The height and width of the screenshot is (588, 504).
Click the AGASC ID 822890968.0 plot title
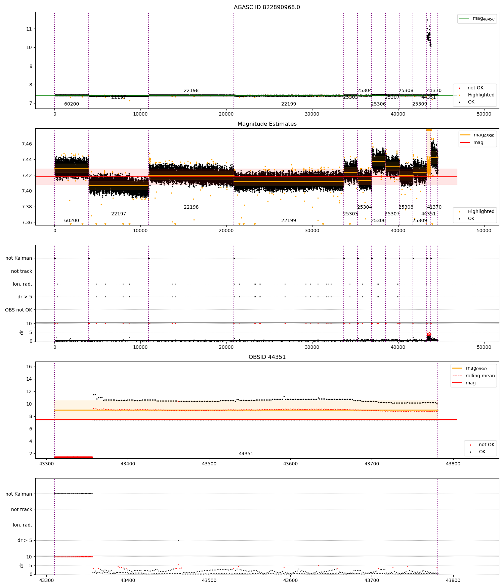(267, 7)
